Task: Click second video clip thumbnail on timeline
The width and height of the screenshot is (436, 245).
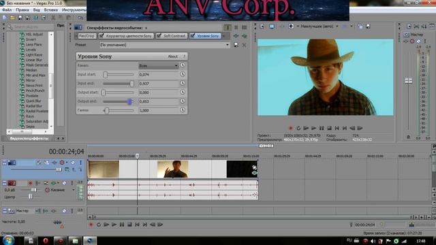Action: 172,169
